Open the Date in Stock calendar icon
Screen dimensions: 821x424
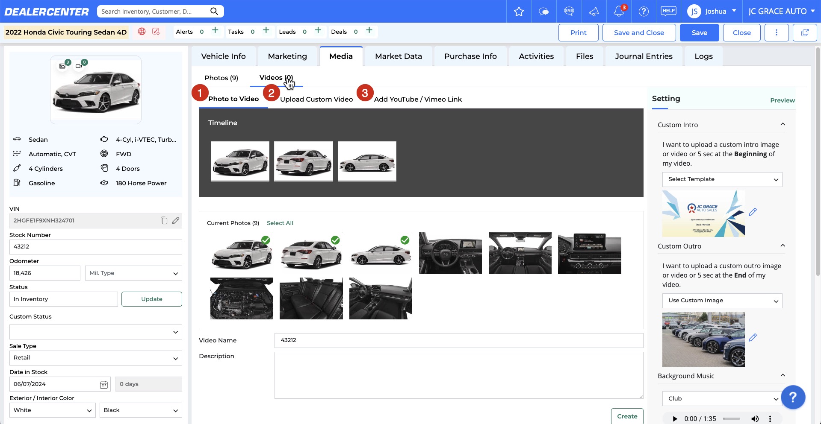104,385
